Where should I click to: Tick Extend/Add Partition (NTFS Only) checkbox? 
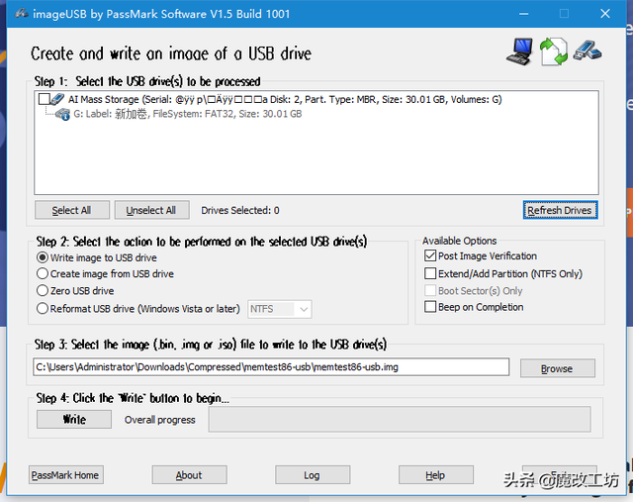point(430,273)
